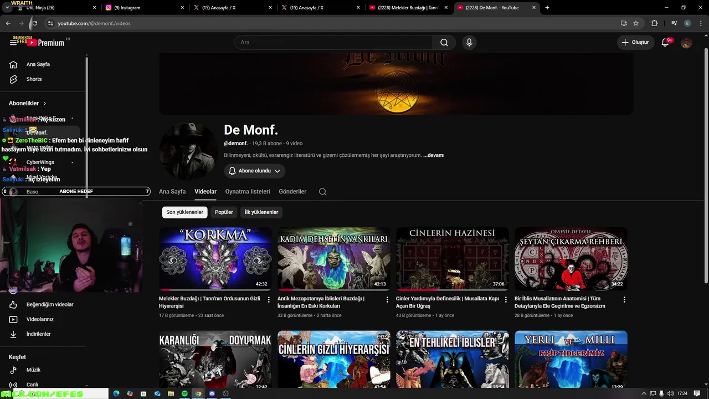Switch to the channel Ana Sayfa tab
This screenshot has height=399, width=709.
(172, 192)
